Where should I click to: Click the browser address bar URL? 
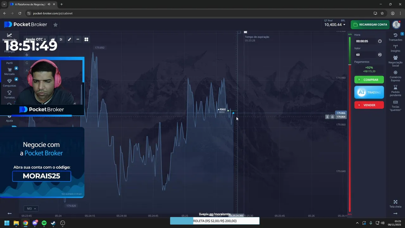pos(53,13)
